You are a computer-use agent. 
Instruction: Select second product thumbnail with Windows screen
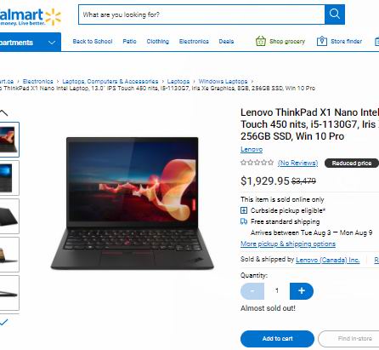click(x=9, y=178)
